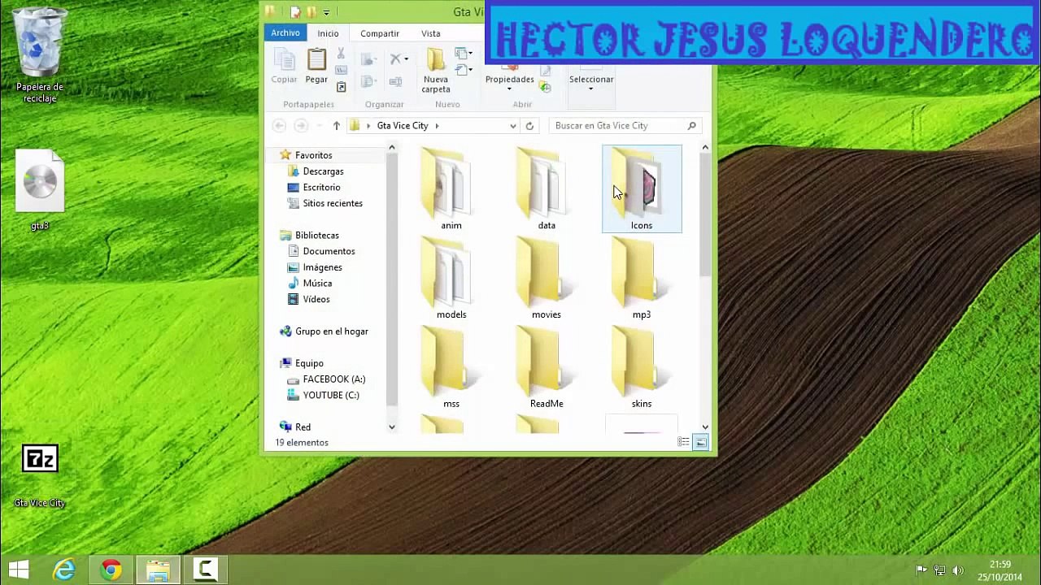The height and width of the screenshot is (585, 1041).
Task: Click the navigation pane scroll down arrow
Action: tap(391, 427)
